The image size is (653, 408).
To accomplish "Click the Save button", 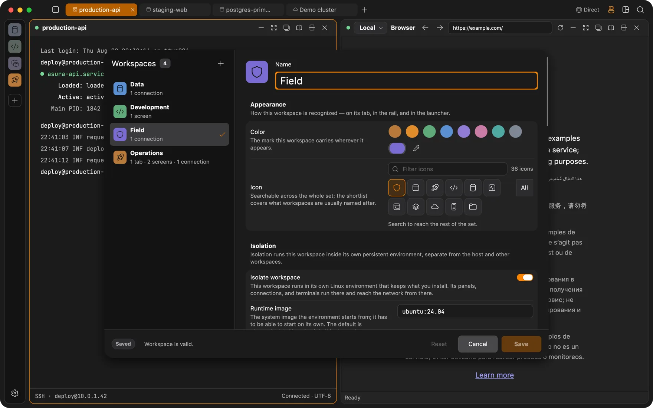I will coord(521,344).
